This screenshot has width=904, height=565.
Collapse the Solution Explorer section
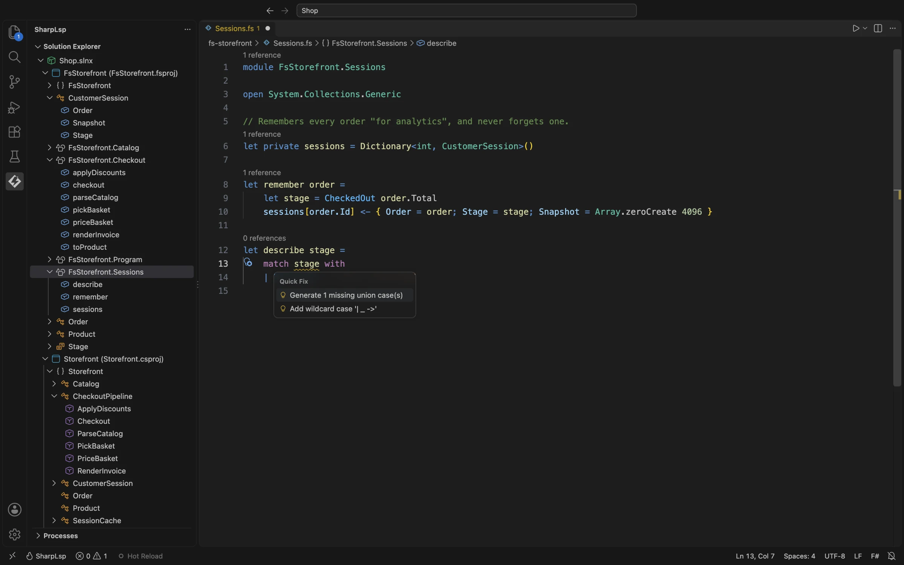[x=38, y=46]
